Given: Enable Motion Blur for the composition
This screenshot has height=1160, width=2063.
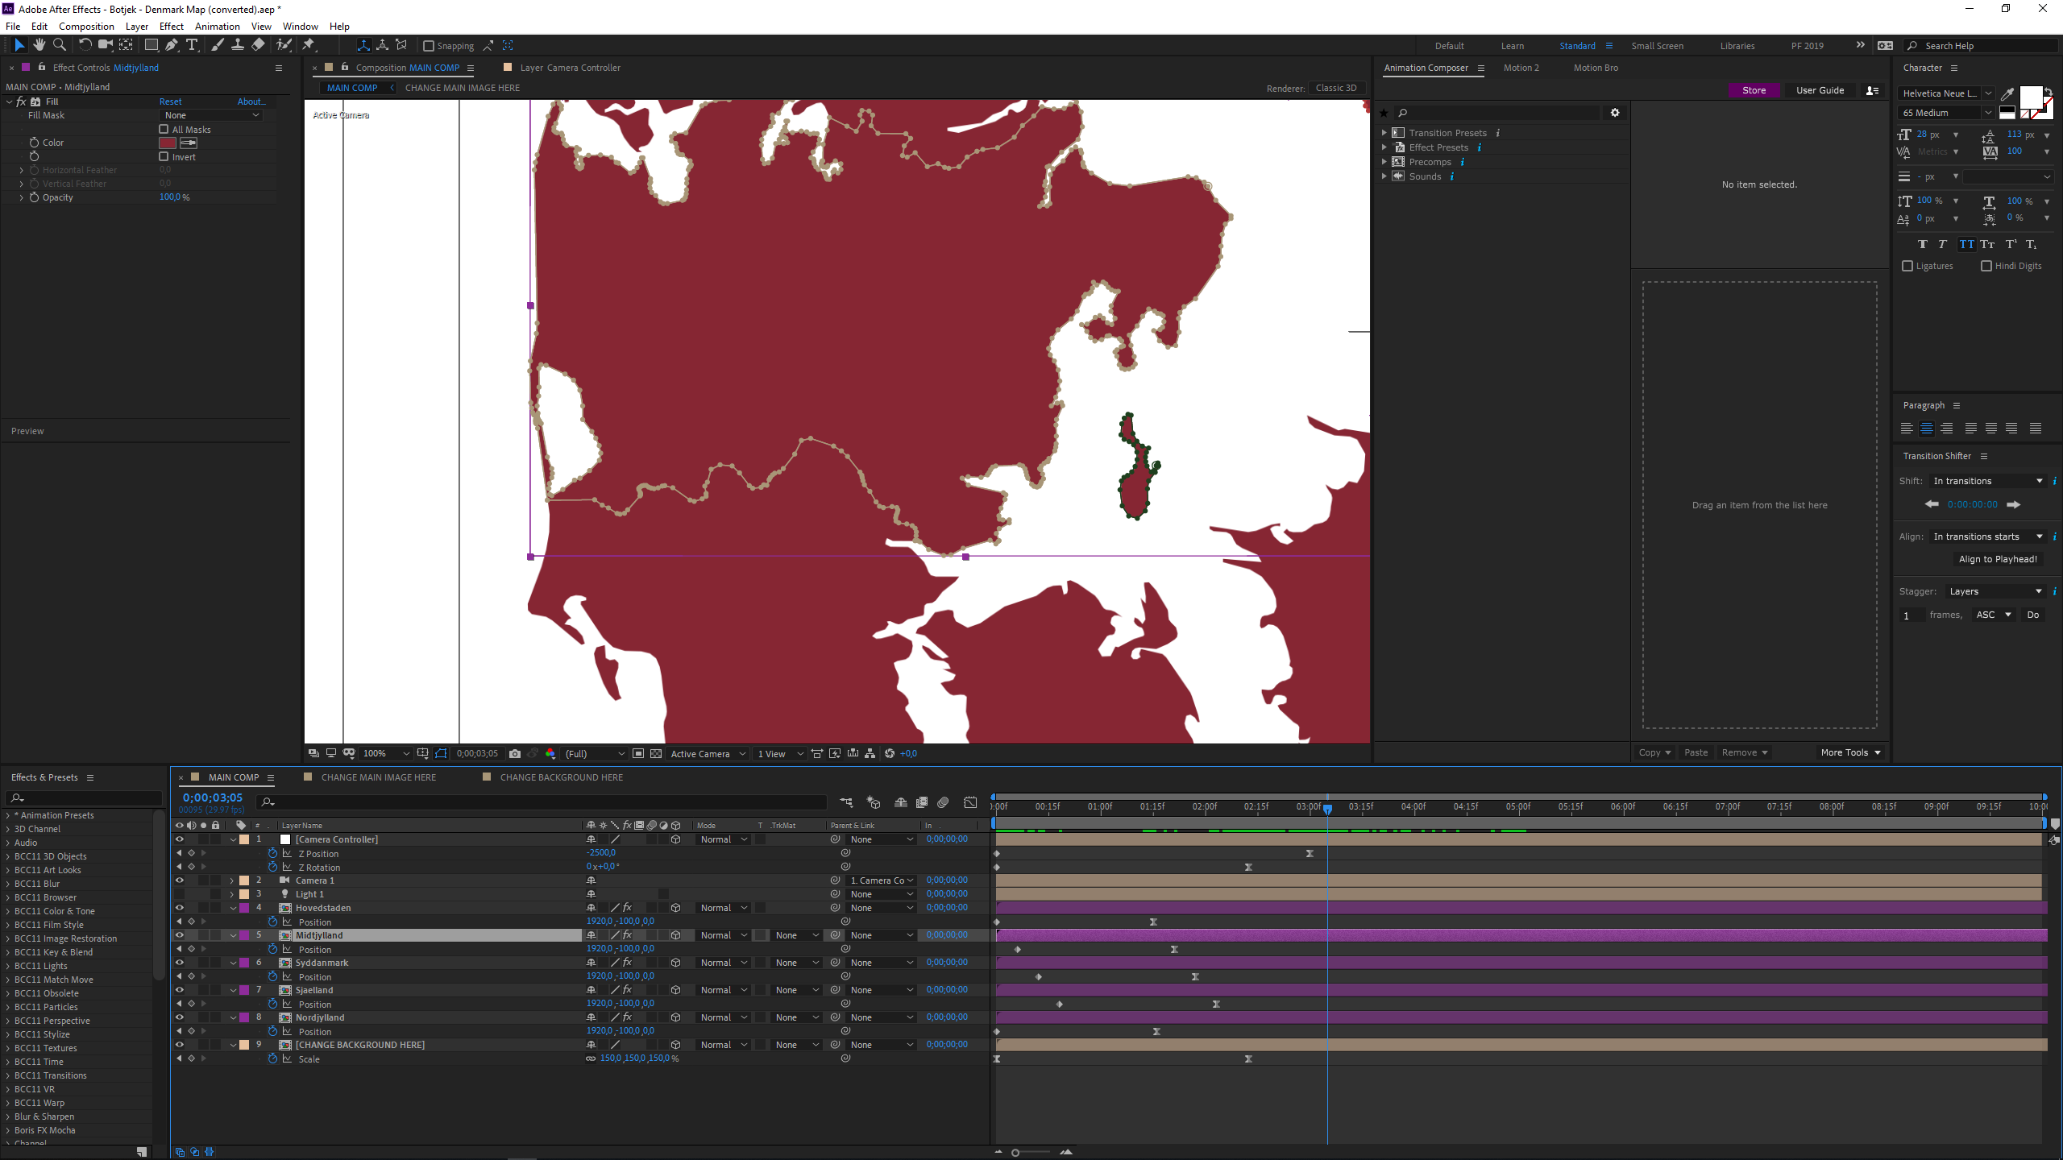Looking at the screenshot, I should point(943,802).
